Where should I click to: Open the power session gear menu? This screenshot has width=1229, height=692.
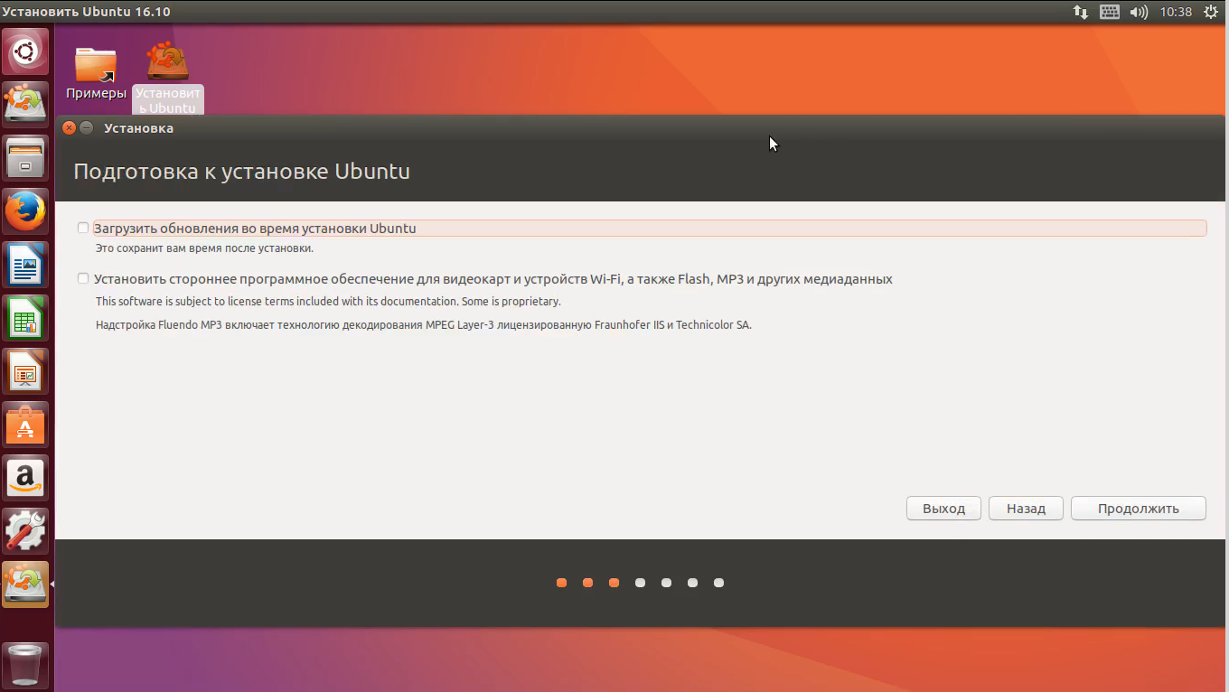1211,12
